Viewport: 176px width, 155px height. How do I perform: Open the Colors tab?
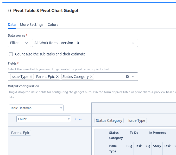(x=53, y=25)
